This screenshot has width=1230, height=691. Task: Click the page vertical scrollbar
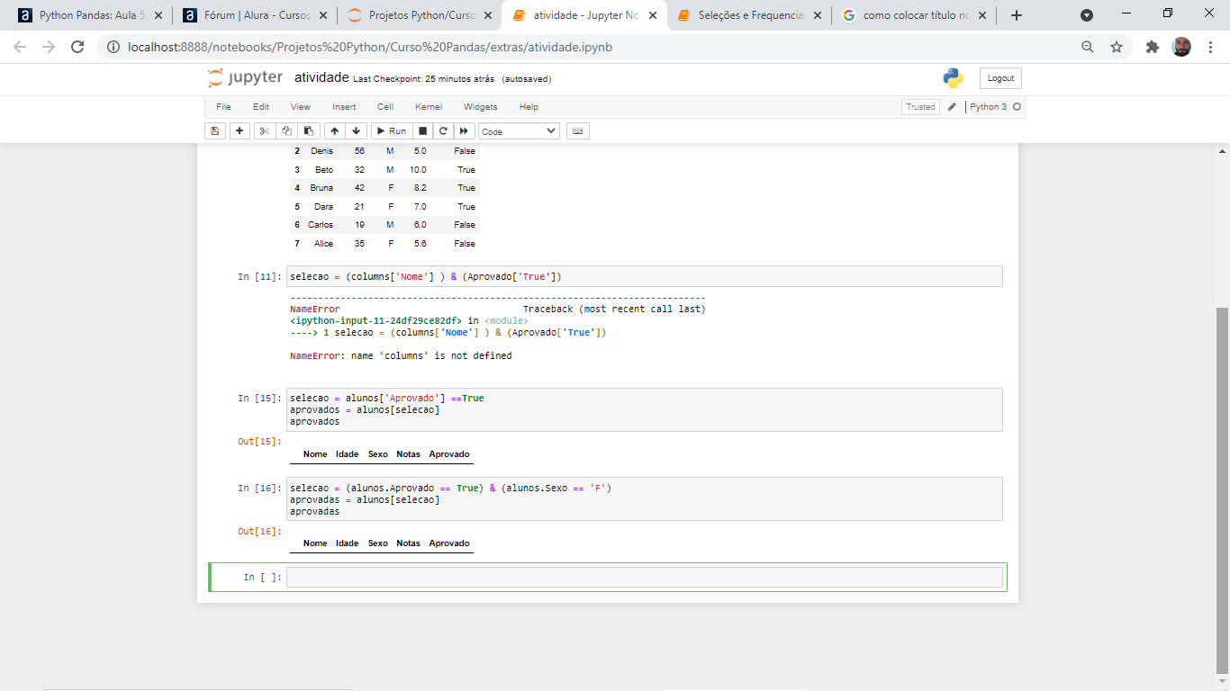click(1222, 490)
